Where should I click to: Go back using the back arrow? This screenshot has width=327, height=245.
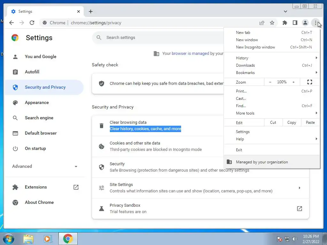point(11,23)
